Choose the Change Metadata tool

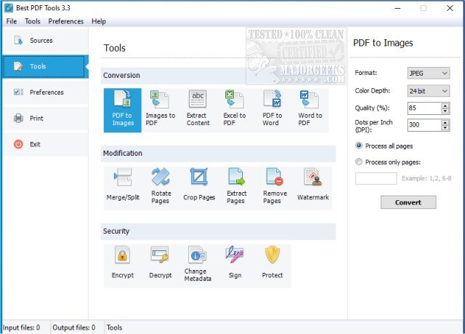click(198, 266)
